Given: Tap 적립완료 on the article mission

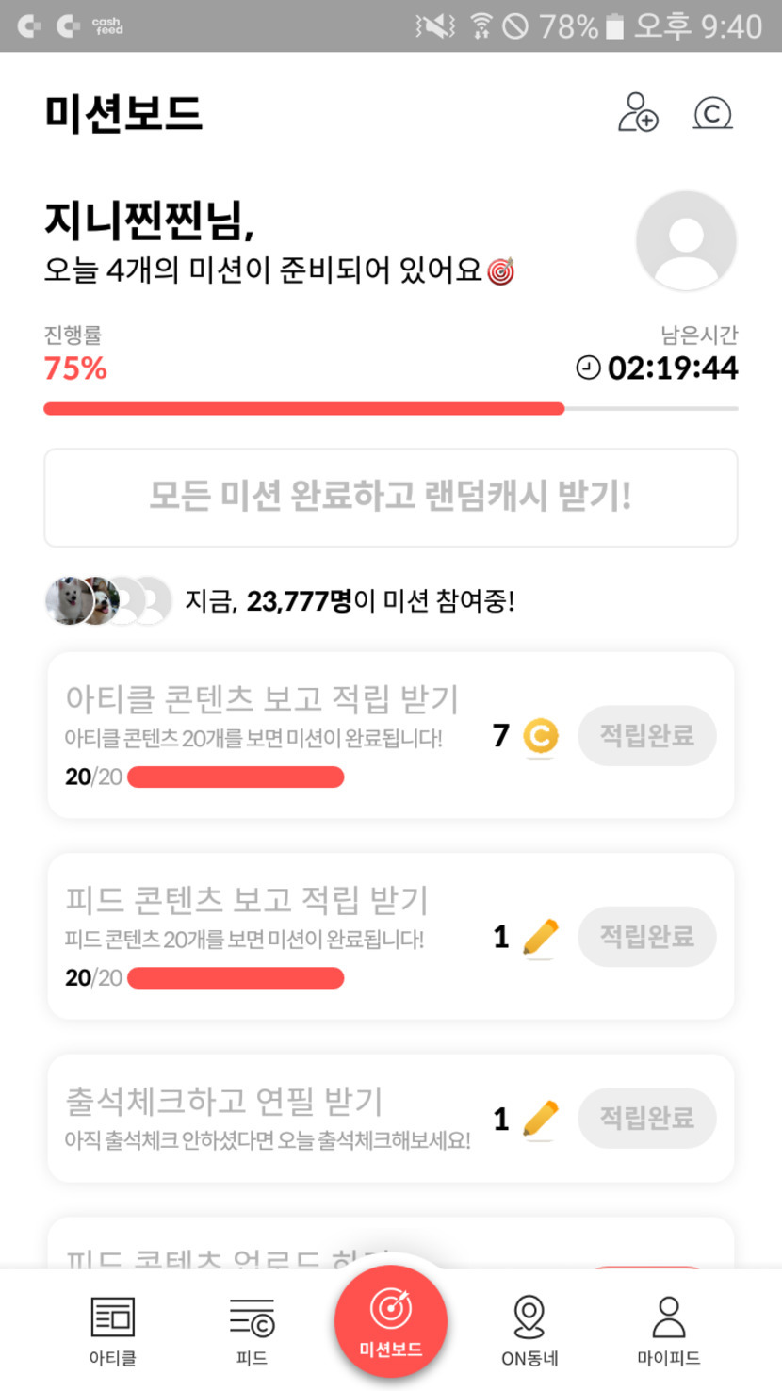Looking at the screenshot, I should click(x=647, y=736).
